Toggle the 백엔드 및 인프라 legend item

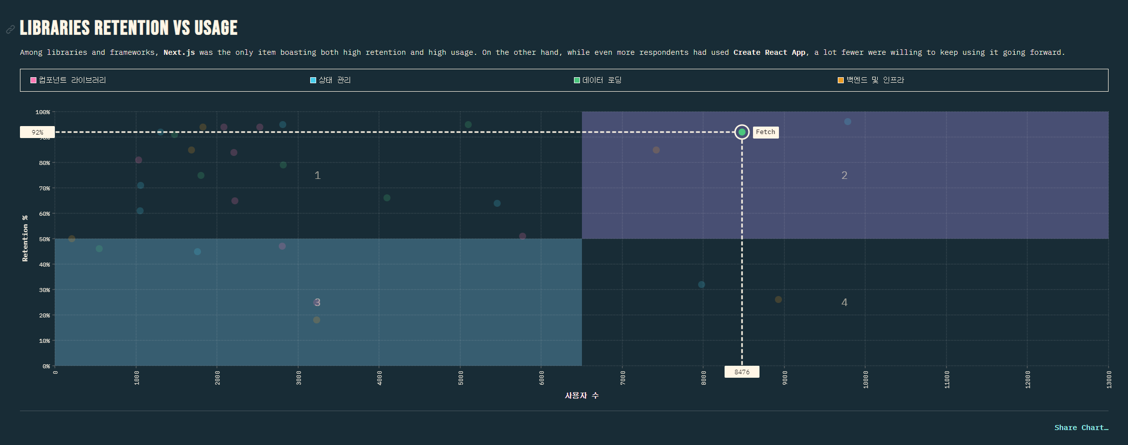[x=871, y=80]
